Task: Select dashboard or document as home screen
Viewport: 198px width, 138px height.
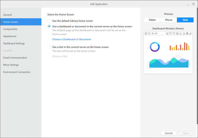Action: [49, 26]
